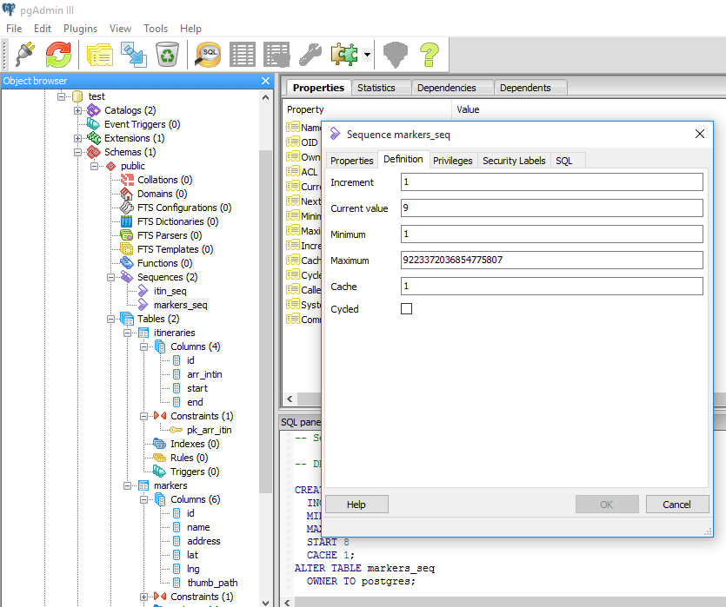Click the Help button in sequence dialog
726x607 pixels.
pyautogui.click(x=356, y=505)
